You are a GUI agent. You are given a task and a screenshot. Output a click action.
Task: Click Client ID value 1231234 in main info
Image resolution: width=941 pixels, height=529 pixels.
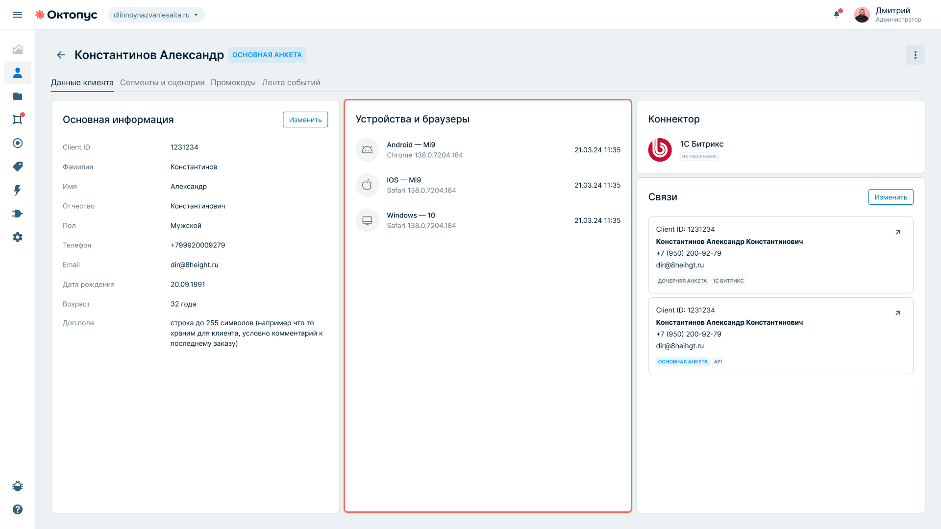(184, 147)
